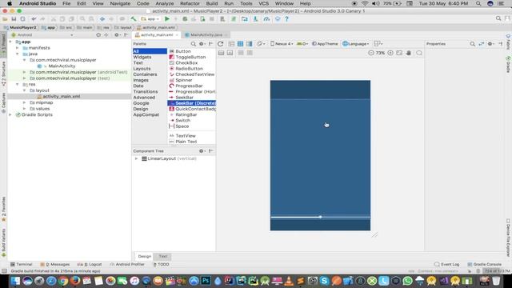Open the Language dropdown

356,44
